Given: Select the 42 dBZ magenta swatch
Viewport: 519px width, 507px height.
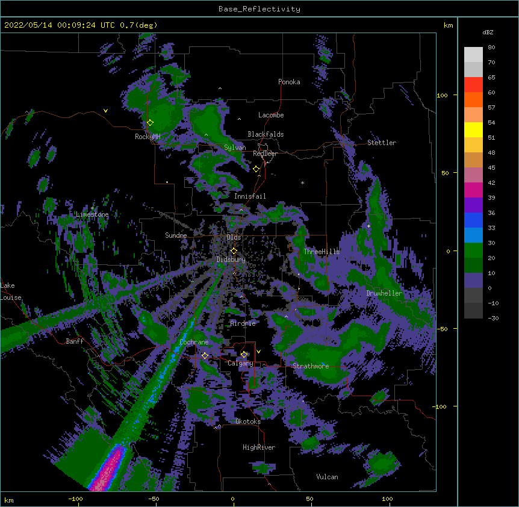Looking at the screenshot, I should coord(473,190).
